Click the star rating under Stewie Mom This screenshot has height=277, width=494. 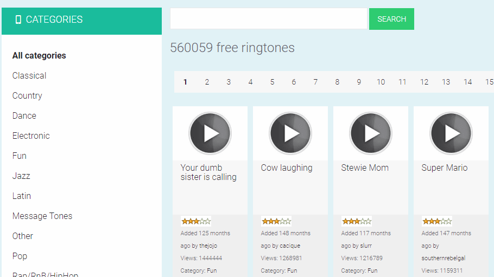[357, 221]
